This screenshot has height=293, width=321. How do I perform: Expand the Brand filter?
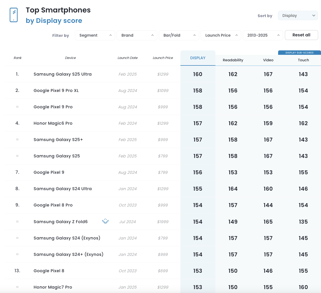[x=137, y=35]
